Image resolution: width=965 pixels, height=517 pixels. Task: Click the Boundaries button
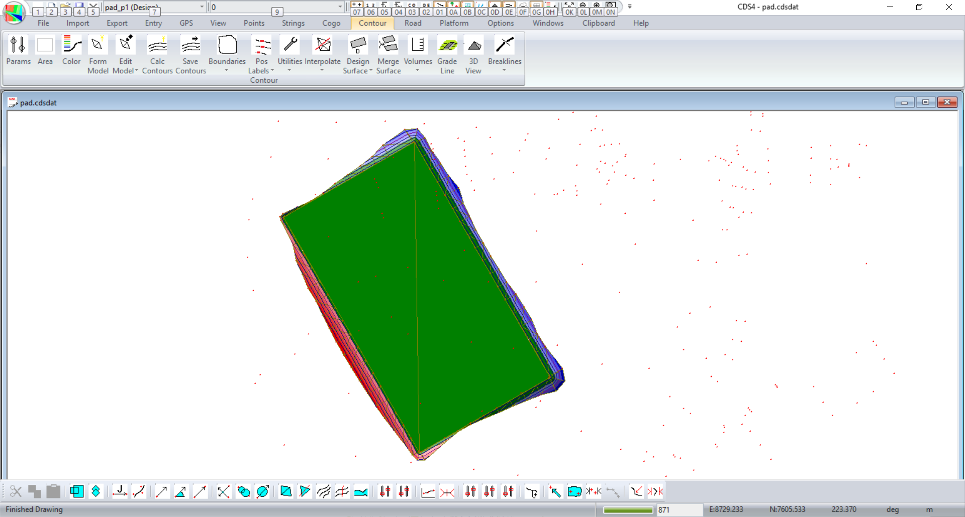(227, 51)
